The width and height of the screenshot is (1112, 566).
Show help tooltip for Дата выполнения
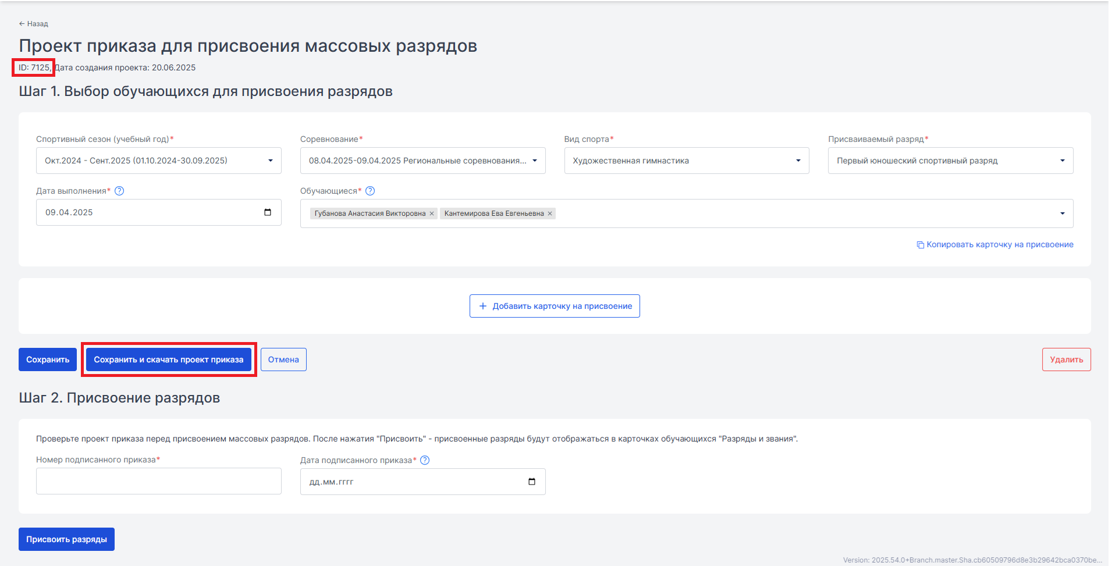[119, 191]
